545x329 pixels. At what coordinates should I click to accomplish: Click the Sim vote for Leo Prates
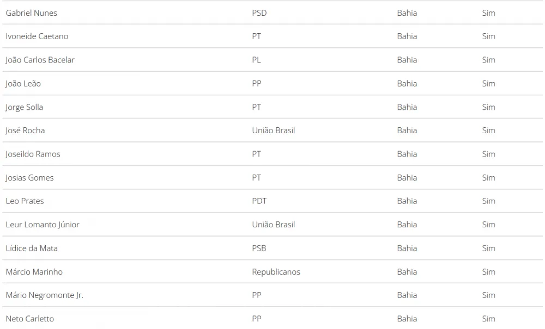[488, 201]
